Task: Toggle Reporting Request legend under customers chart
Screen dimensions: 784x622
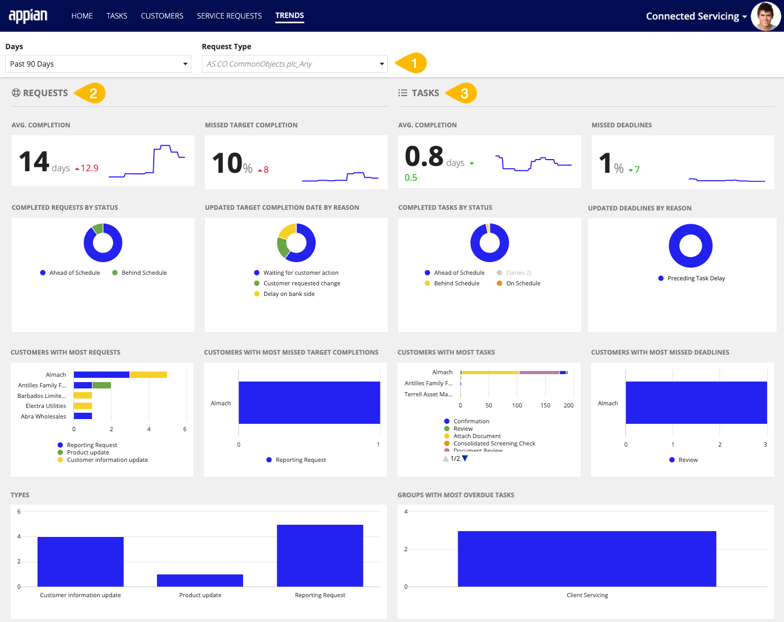Action: pos(87,445)
